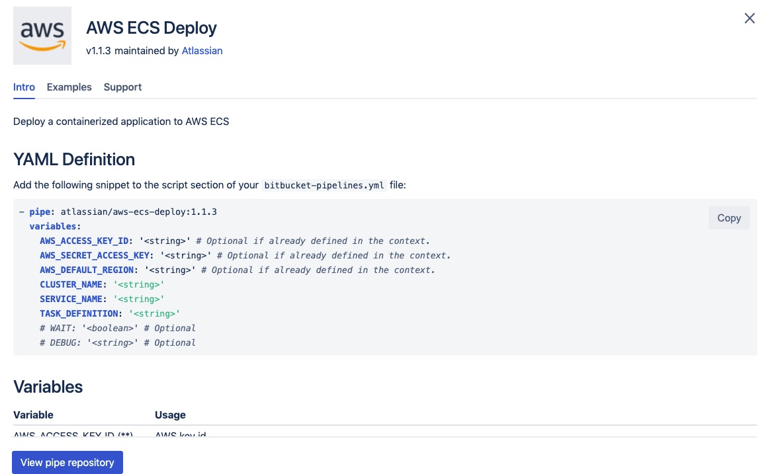Click the version text v1.1.3
Image resolution: width=767 pixels, height=474 pixels.
click(99, 51)
